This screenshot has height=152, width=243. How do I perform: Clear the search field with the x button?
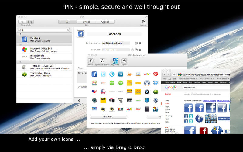coord(68,30)
